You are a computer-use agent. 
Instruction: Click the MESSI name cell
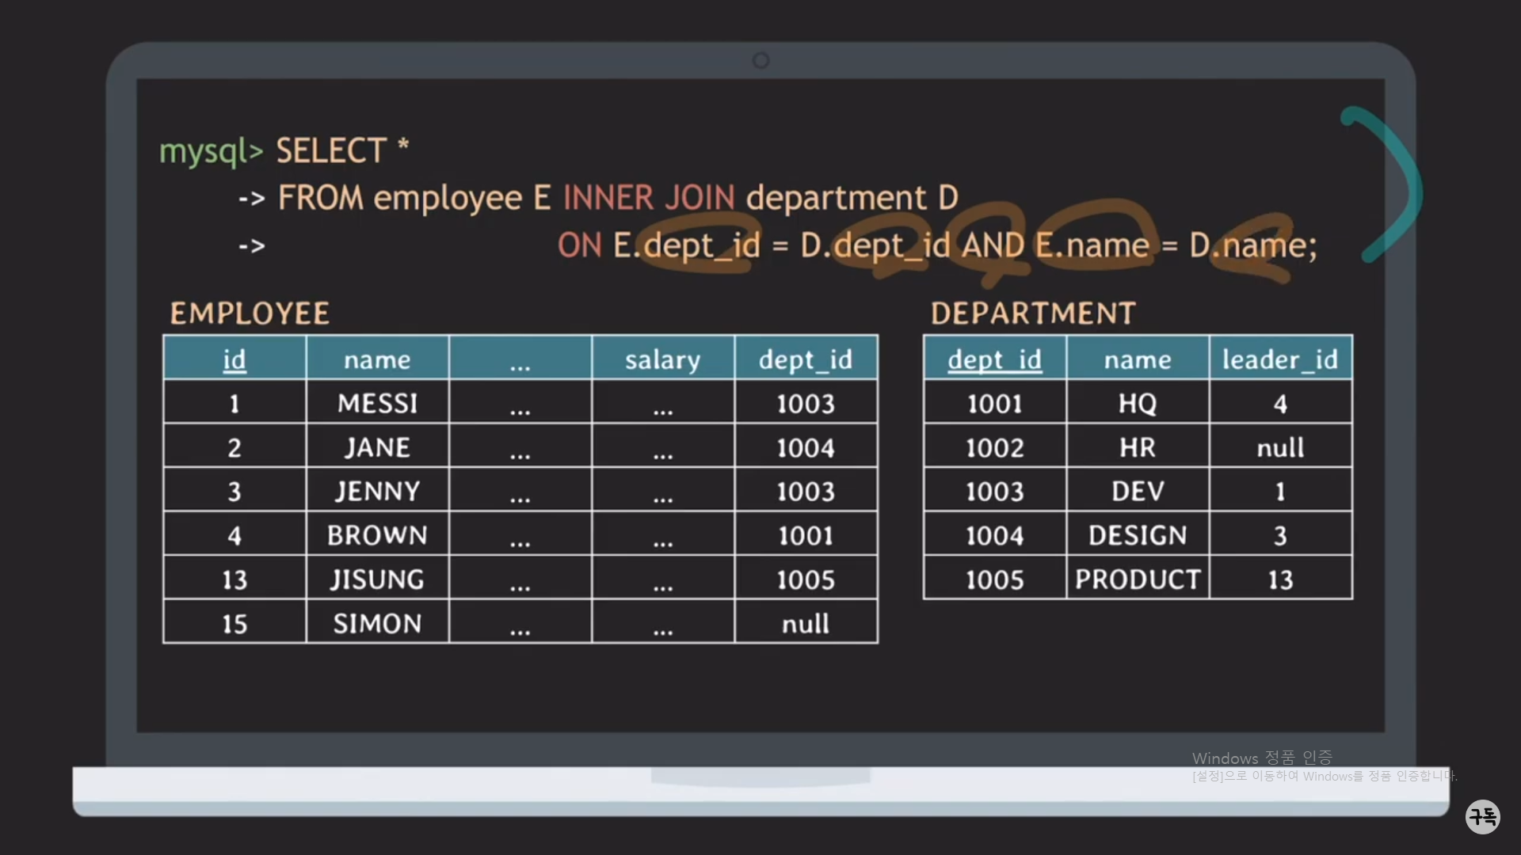(377, 404)
